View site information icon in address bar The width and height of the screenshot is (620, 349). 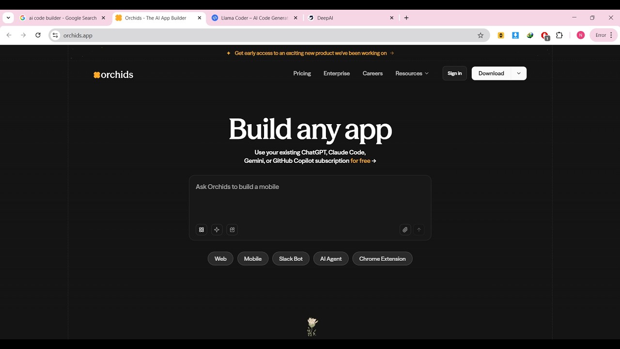click(55, 35)
